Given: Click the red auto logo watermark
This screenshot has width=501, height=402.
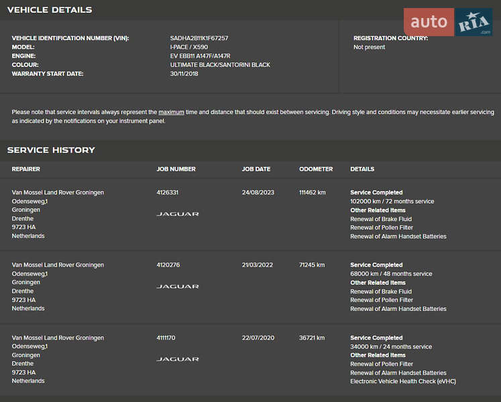Looking at the screenshot, I should (x=429, y=22).
